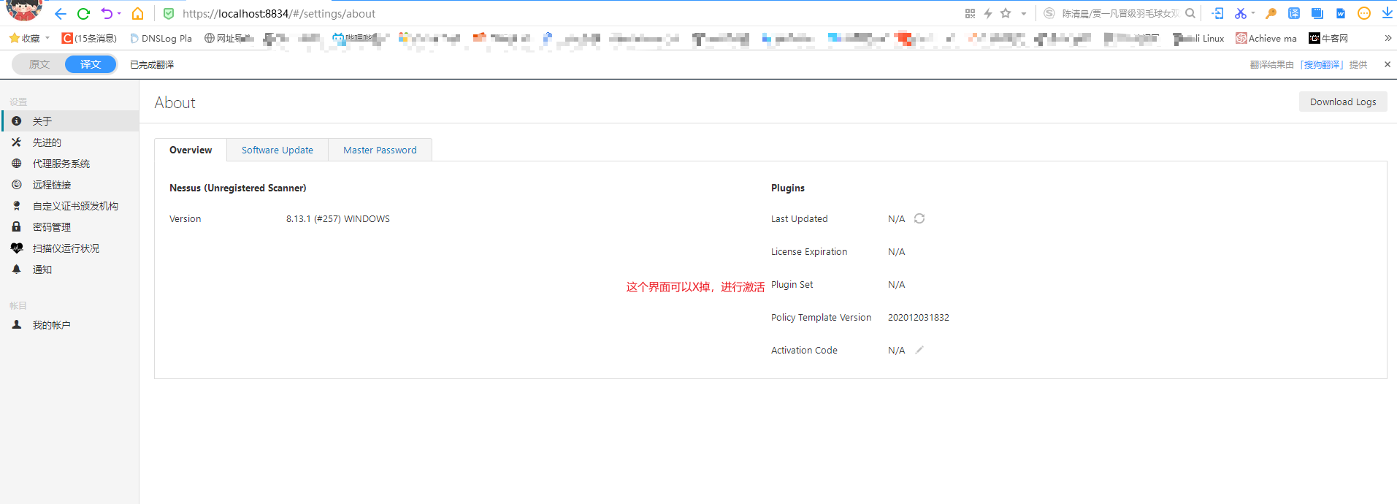This screenshot has width=1397, height=504.
Task: Expand the dropdown arrow beside the star
Action: [1024, 14]
